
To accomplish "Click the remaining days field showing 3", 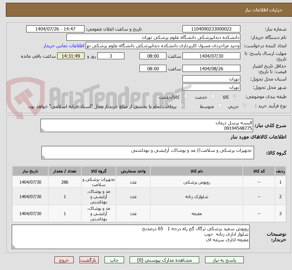I will coord(111,56).
